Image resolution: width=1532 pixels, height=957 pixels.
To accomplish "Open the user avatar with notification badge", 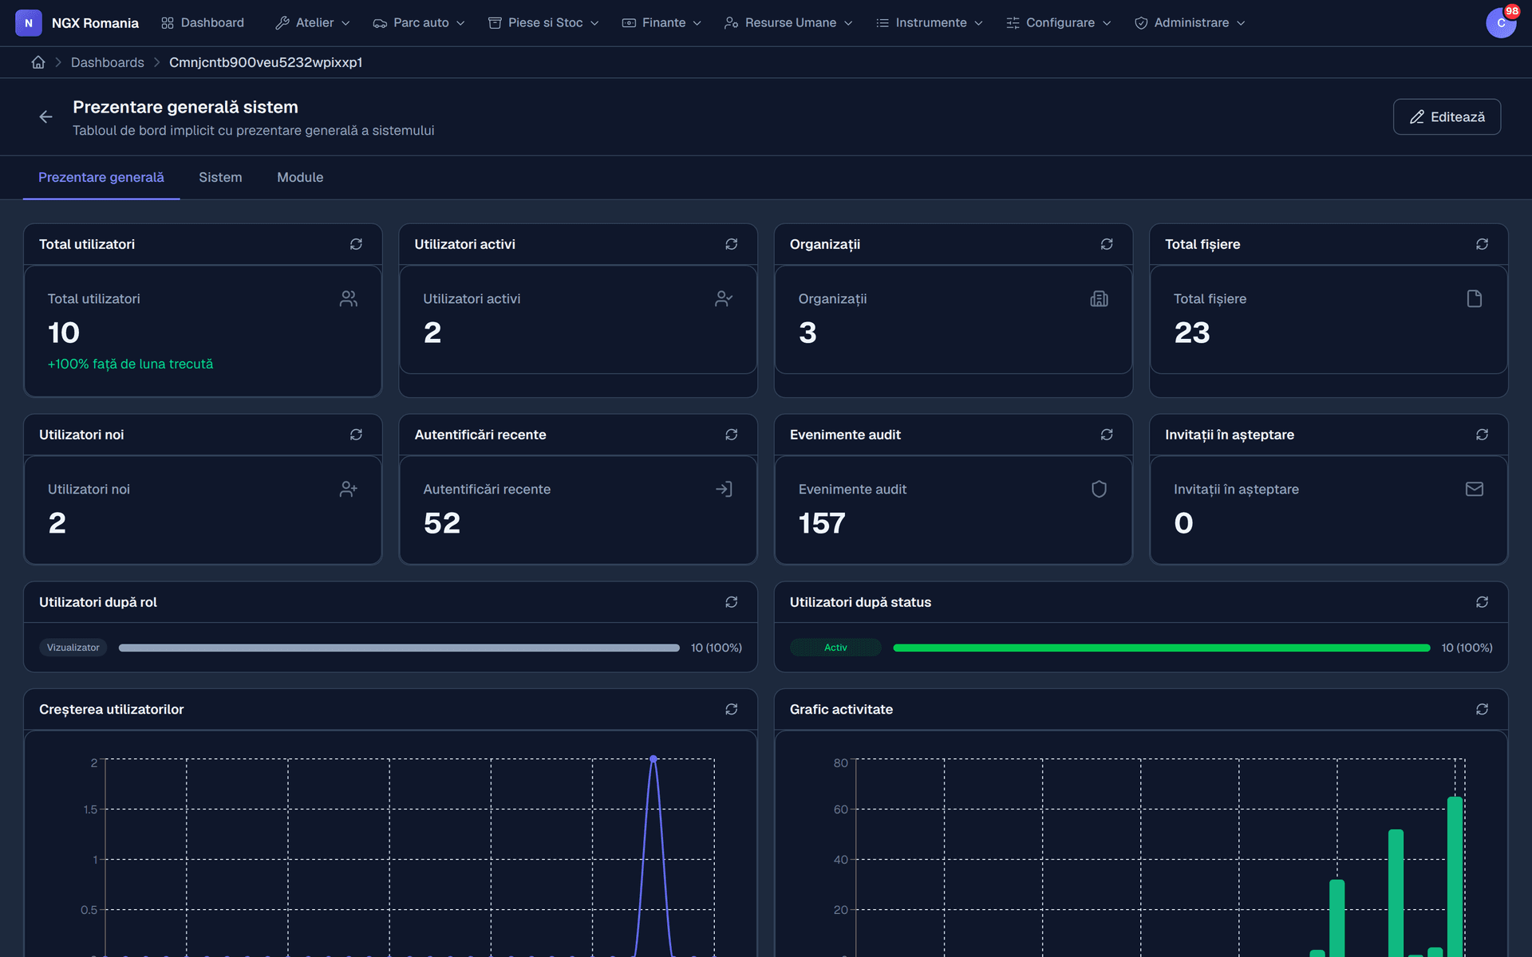I will click(x=1501, y=22).
